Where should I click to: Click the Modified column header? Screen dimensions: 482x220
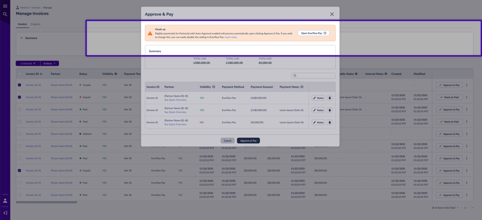(x=419, y=74)
